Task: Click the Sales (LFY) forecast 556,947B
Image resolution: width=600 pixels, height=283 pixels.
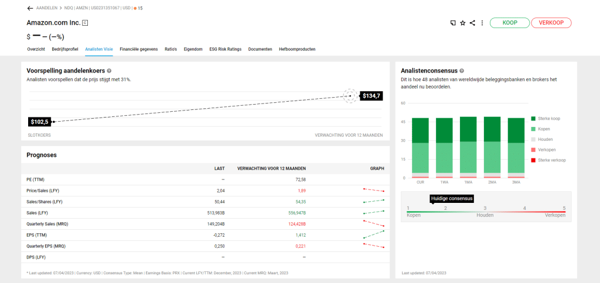Action: pyautogui.click(x=297, y=213)
